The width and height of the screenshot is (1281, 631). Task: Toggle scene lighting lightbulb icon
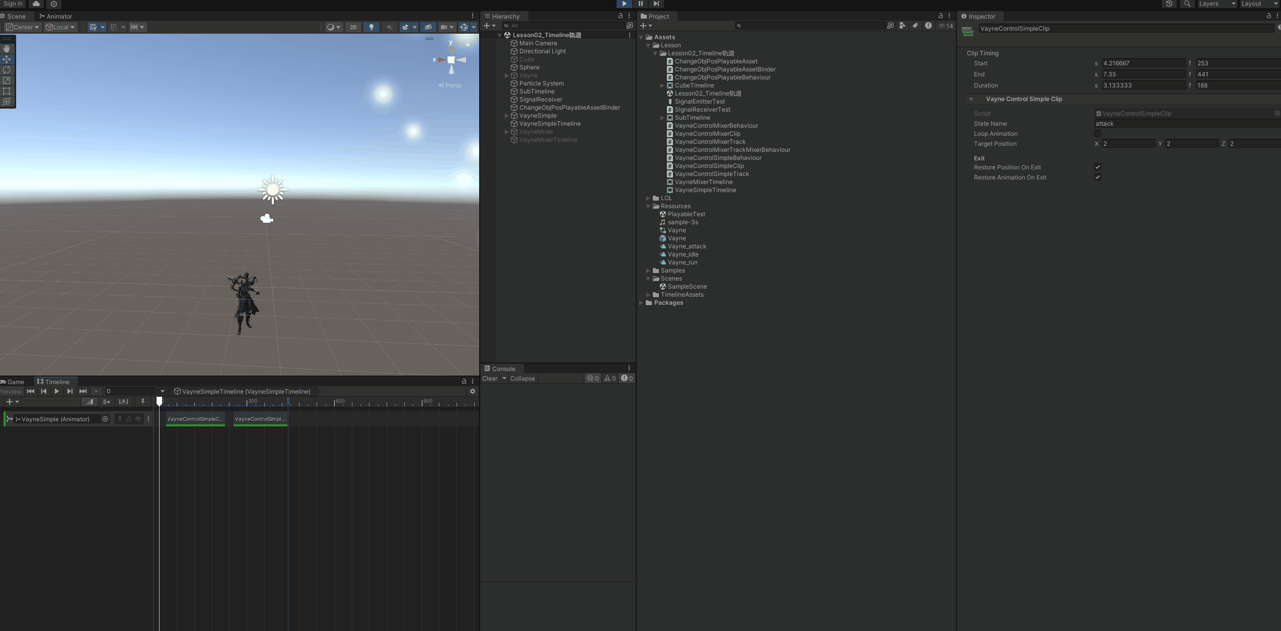click(x=371, y=27)
